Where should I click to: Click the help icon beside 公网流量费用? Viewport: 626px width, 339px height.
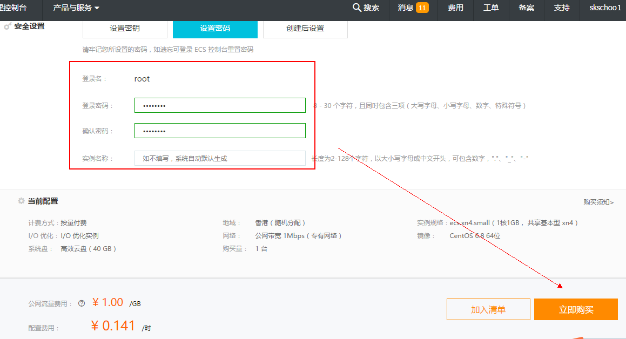click(x=82, y=303)
